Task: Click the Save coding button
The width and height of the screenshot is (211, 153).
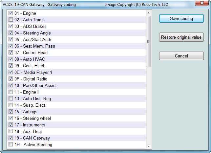Action: (x=181, y=18)
